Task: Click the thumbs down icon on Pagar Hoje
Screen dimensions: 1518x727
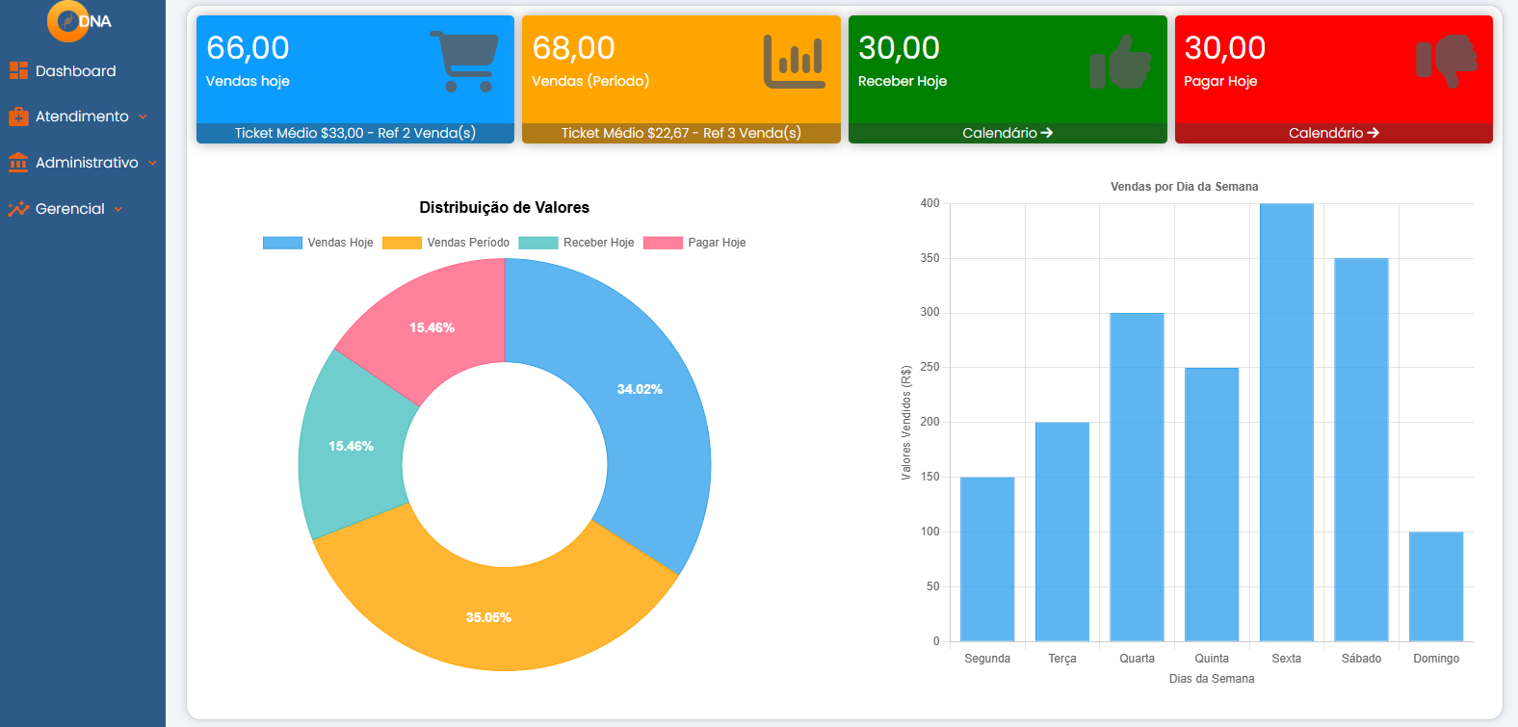Action: tap(1446, 60)
